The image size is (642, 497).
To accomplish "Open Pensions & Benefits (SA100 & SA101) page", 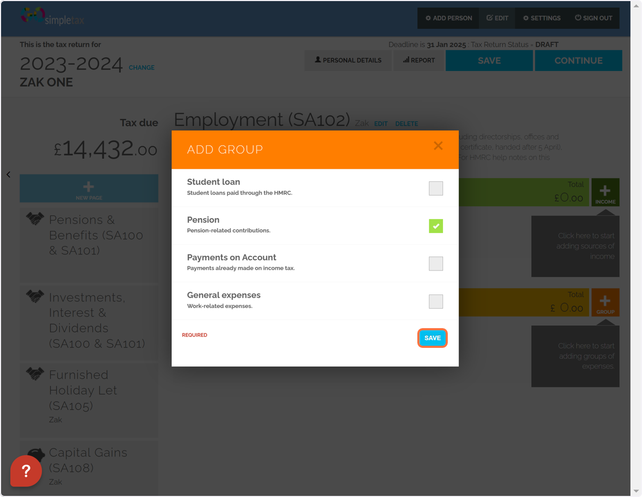I will click(89, 245).
